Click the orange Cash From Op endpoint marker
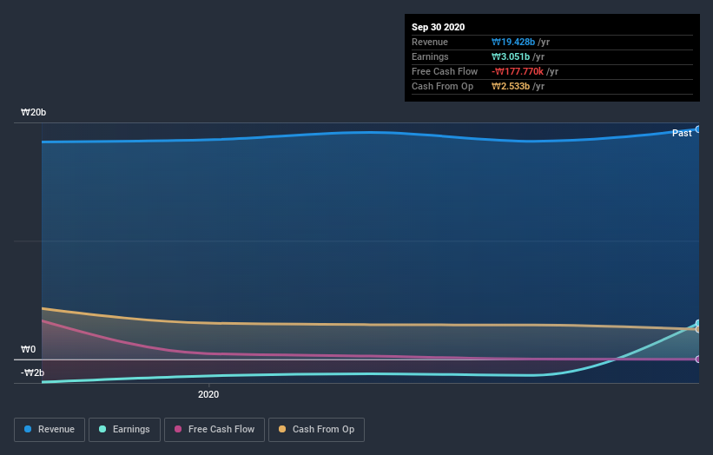 698,329
